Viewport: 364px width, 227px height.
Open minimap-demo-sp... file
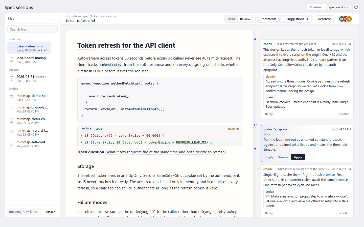[x=29, y=97]
